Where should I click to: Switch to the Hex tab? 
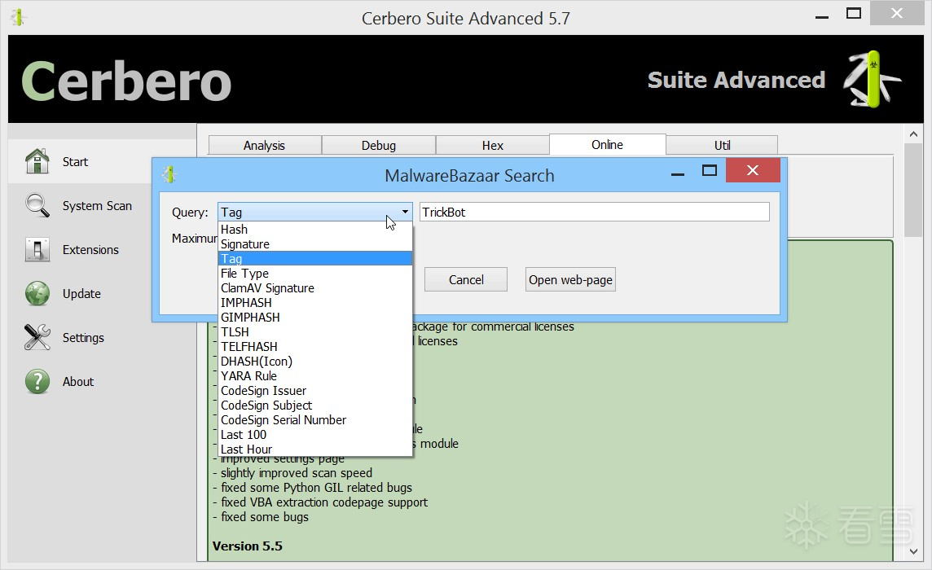(493, 146)
